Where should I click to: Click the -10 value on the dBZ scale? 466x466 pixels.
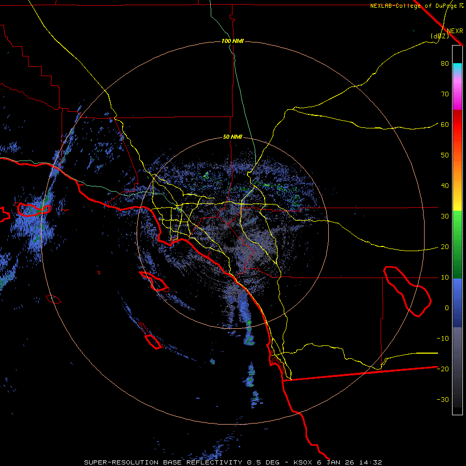tap(443, 339)
